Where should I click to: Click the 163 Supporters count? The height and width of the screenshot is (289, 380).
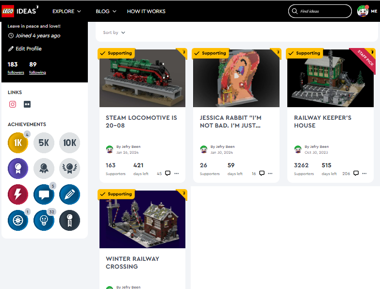point(116,169)
